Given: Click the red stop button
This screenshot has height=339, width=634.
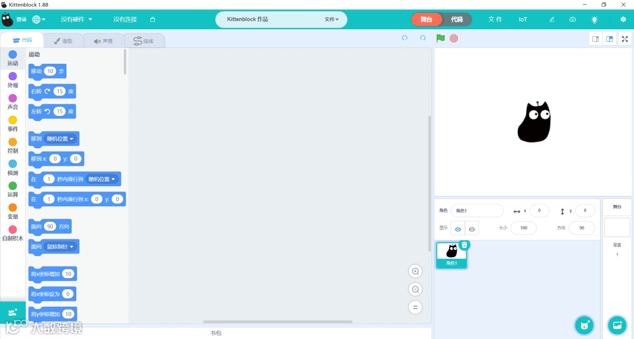Looking at the screenshot, I should (454, 38).
